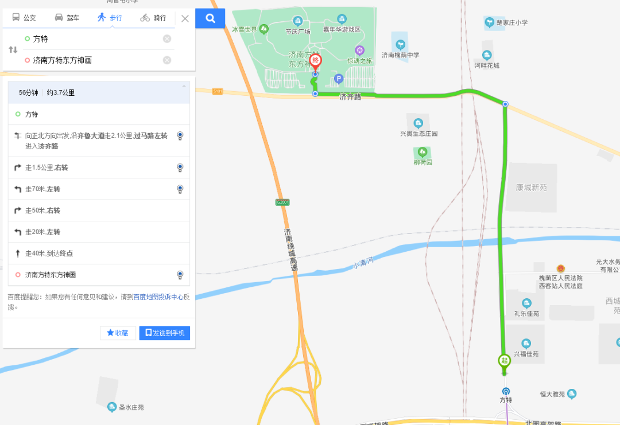Open street view pin for 齐鲁大道 step

click(180, 136)
